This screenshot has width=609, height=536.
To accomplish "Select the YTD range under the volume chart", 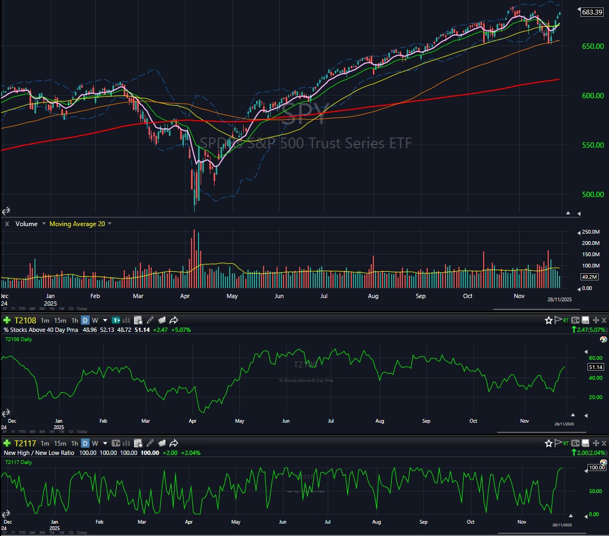I will [22, 309].
